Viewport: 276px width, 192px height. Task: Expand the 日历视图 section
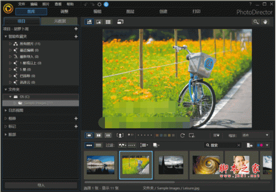point(5,110)
